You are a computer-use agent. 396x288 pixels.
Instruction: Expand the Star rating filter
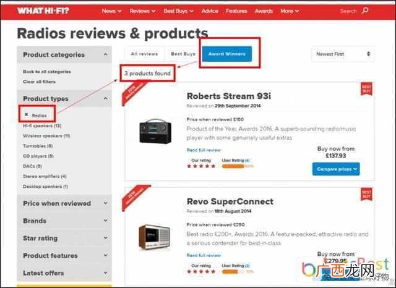64,238
